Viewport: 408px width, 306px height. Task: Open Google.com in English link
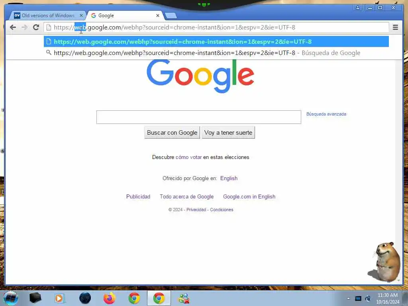tap(249, 196)
